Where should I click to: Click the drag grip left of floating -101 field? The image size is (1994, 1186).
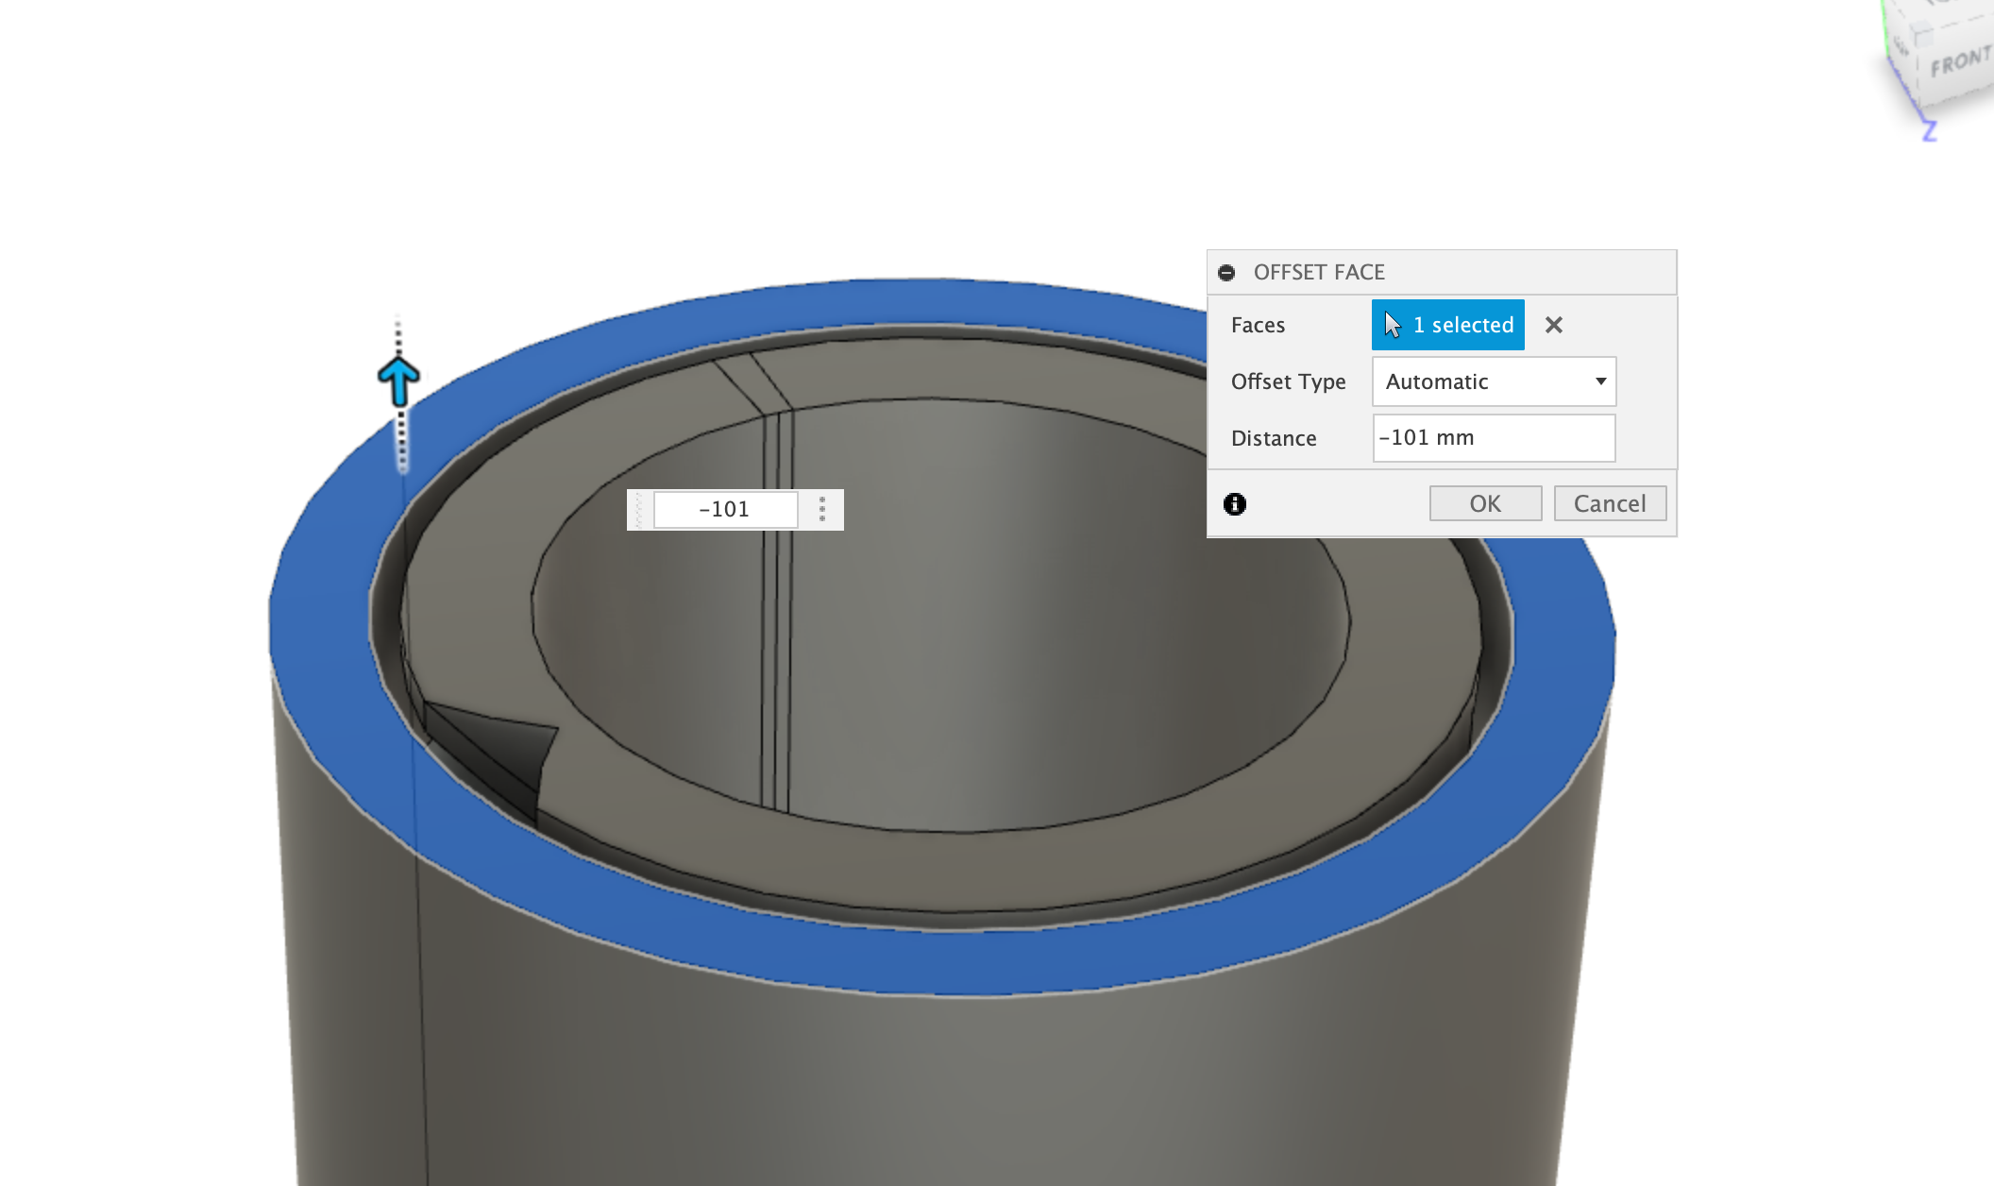click(639, 510)
